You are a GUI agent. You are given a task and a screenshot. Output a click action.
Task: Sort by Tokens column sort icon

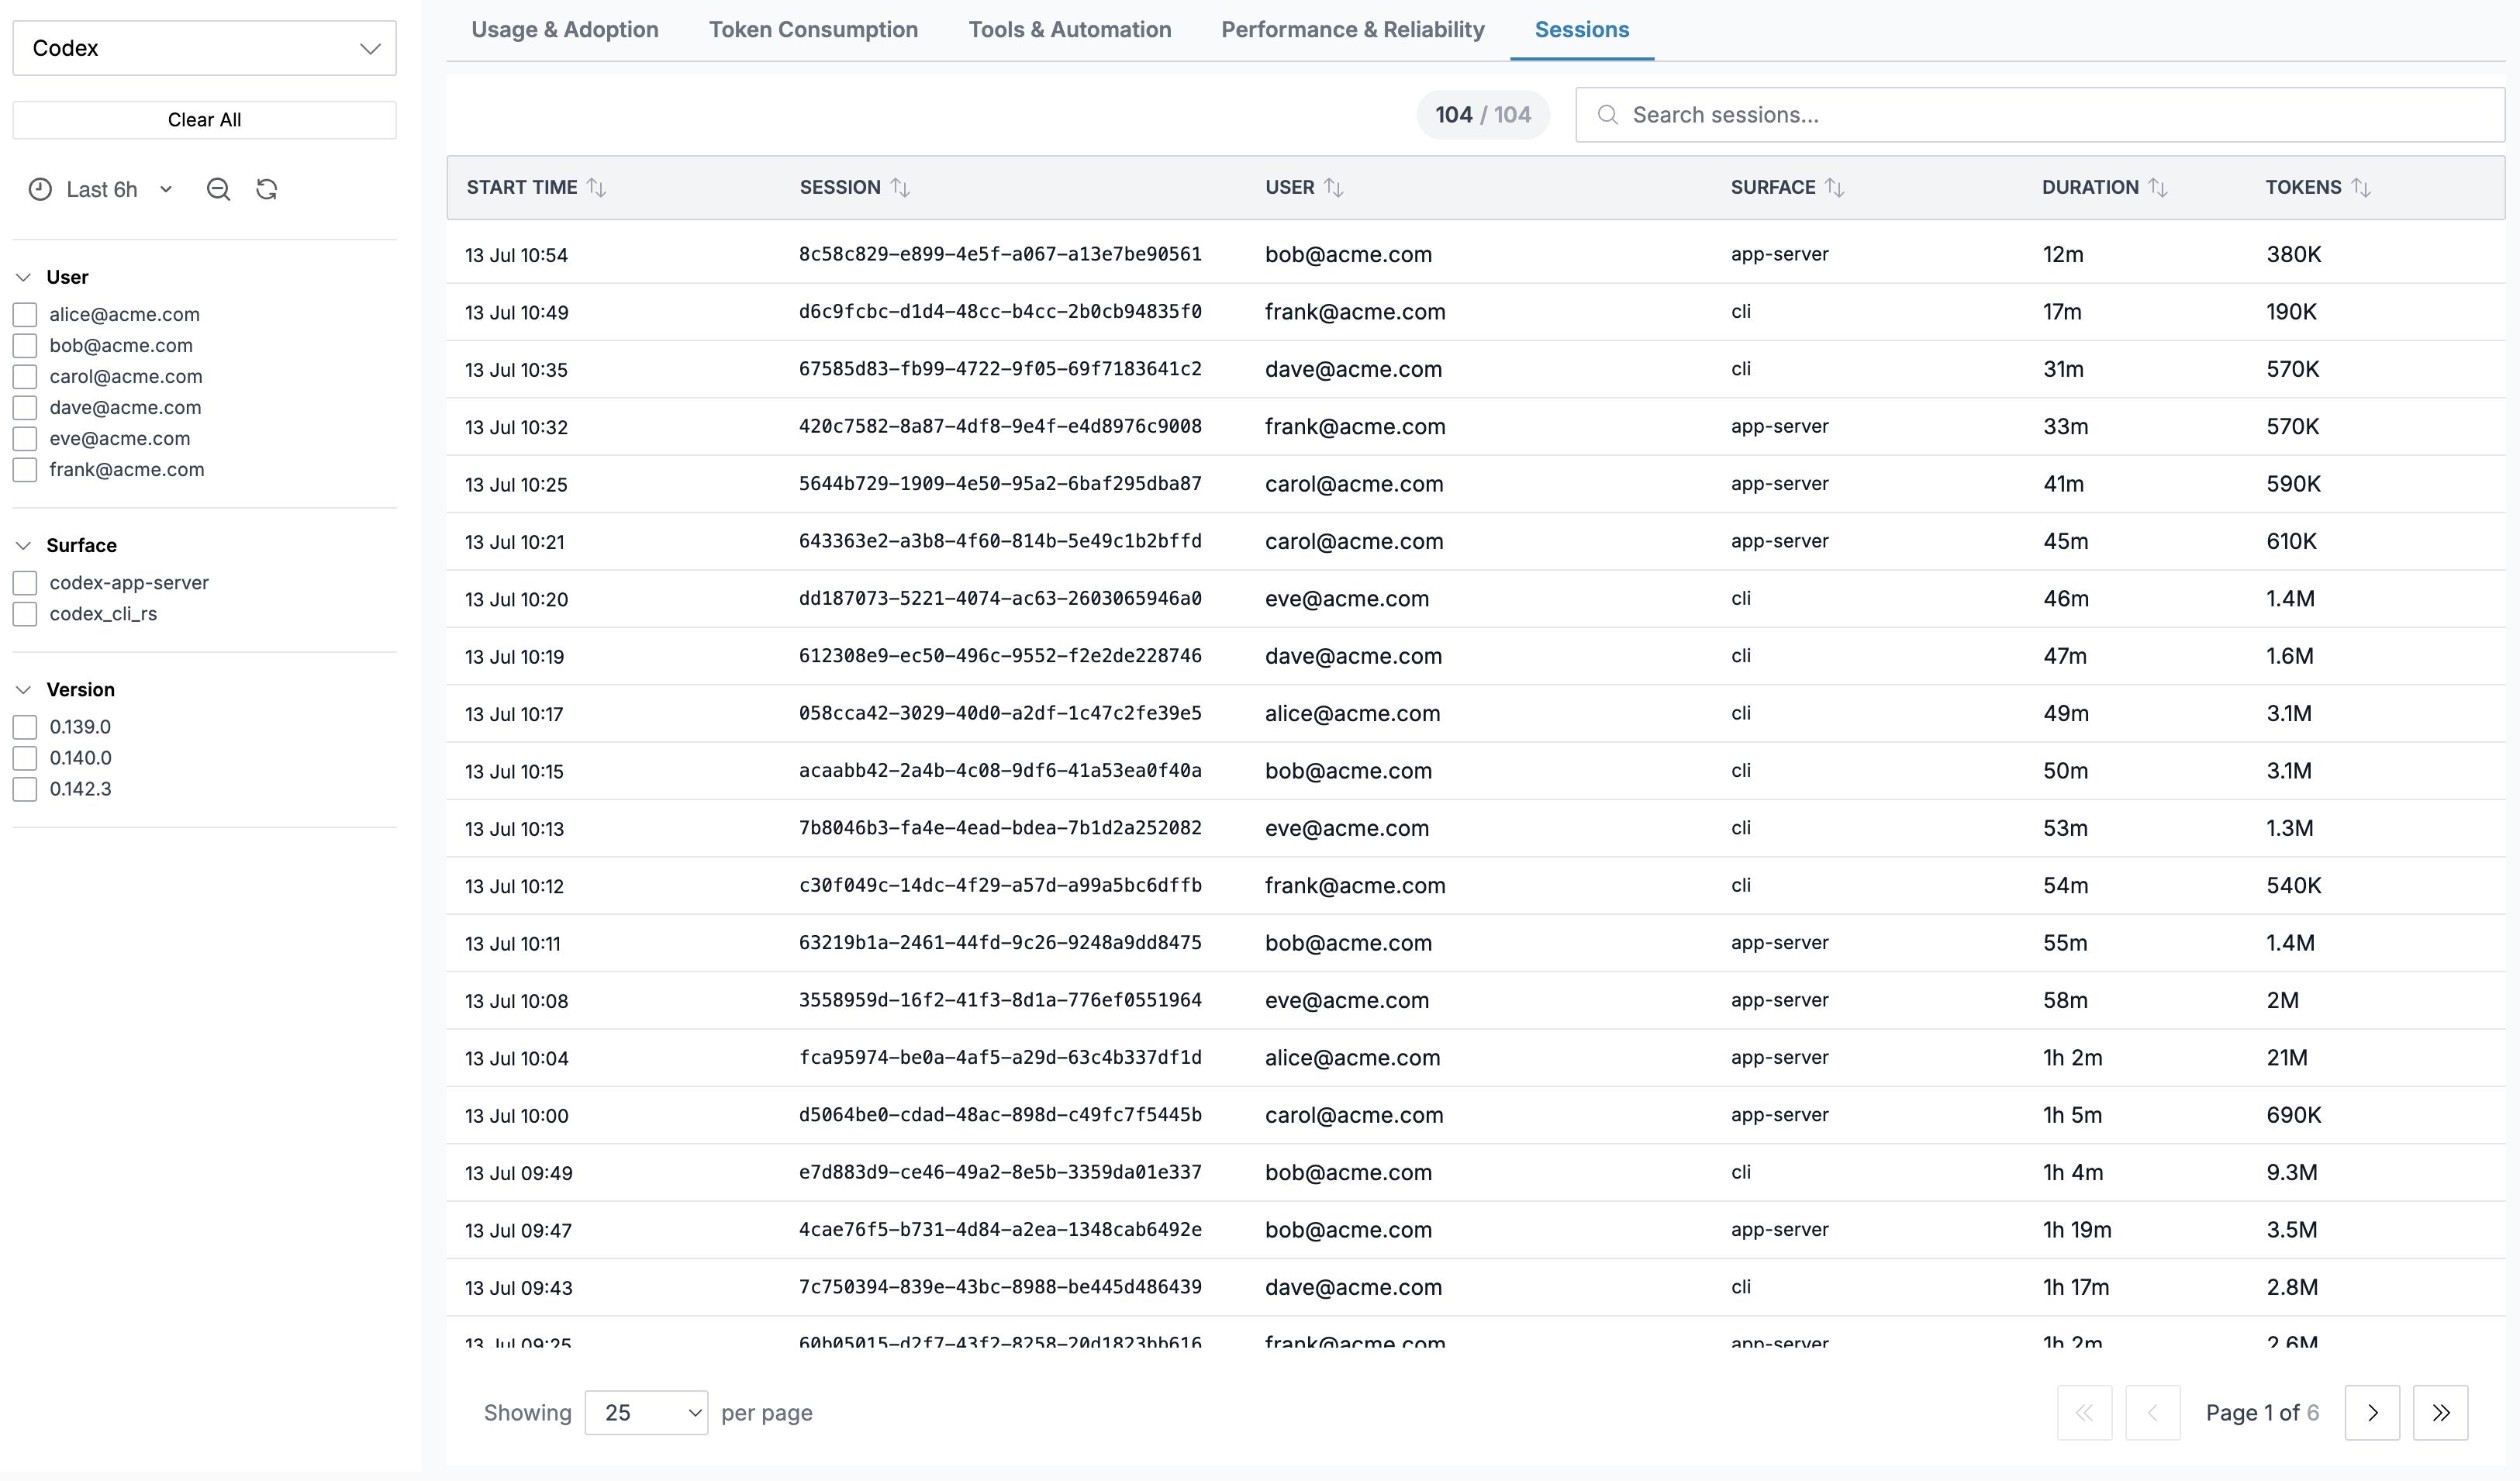tap(2361, 187)
